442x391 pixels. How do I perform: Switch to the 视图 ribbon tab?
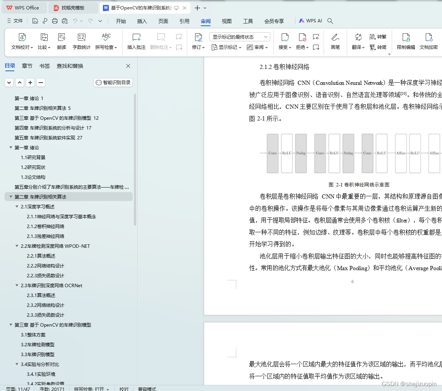226,21
